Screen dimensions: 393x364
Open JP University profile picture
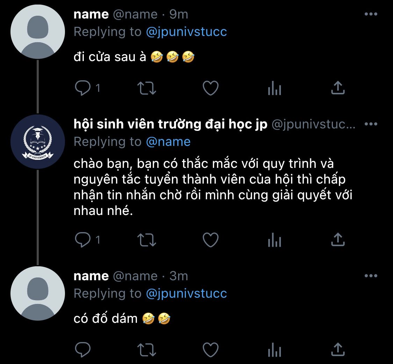(38, 142)
